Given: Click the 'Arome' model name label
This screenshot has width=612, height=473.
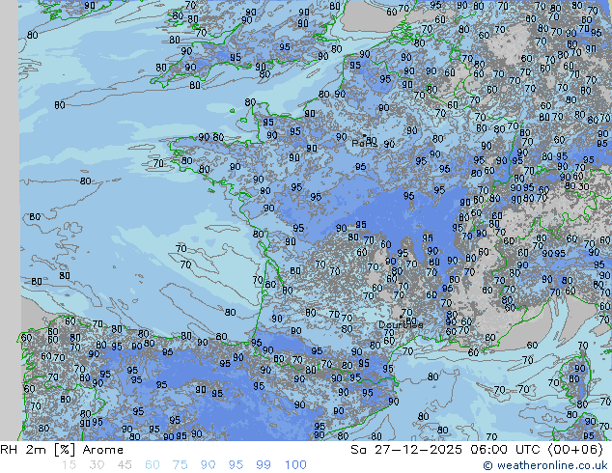Looking at the screenshot, I should coord(103,450).
